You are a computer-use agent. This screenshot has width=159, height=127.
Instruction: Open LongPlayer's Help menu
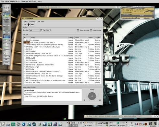click(x=43, y=21)
